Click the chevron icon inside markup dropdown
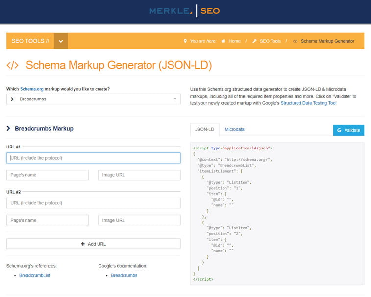 (x=12, y=99)
